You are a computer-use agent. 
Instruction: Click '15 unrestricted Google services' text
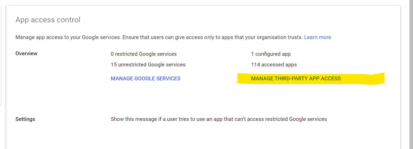[148, 65]
